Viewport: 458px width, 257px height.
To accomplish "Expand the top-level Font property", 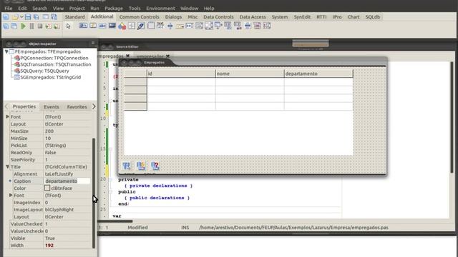I will tap(8, 116).
